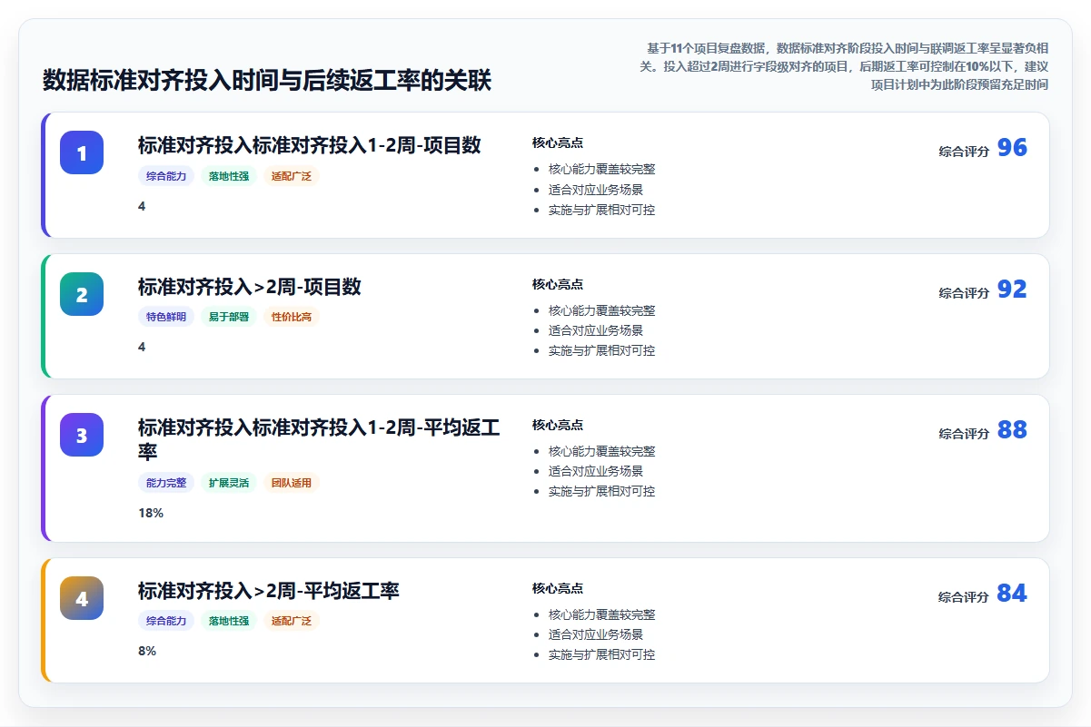This screenshot has width=1091, height=727.
Task: Click 核心能力覆盖较完整 in card 1
Action: 601,169
